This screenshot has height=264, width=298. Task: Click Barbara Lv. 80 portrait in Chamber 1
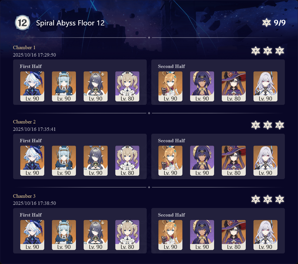click(127, 86)
